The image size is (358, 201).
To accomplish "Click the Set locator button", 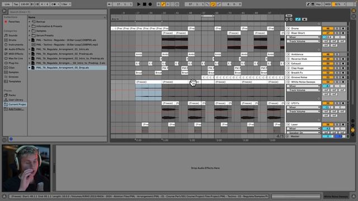I will click(289, 16).
